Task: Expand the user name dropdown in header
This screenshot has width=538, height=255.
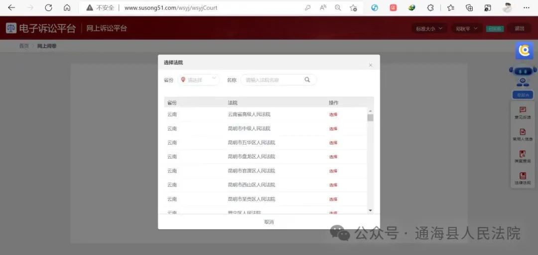Action: [467, 29]
